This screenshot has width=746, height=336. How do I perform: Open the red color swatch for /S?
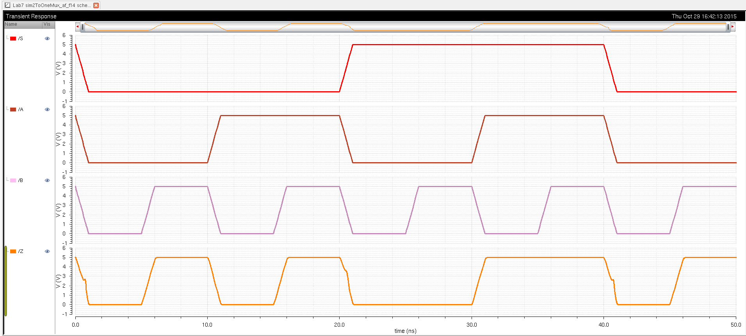pyautogui.click(x=13, y=39)
